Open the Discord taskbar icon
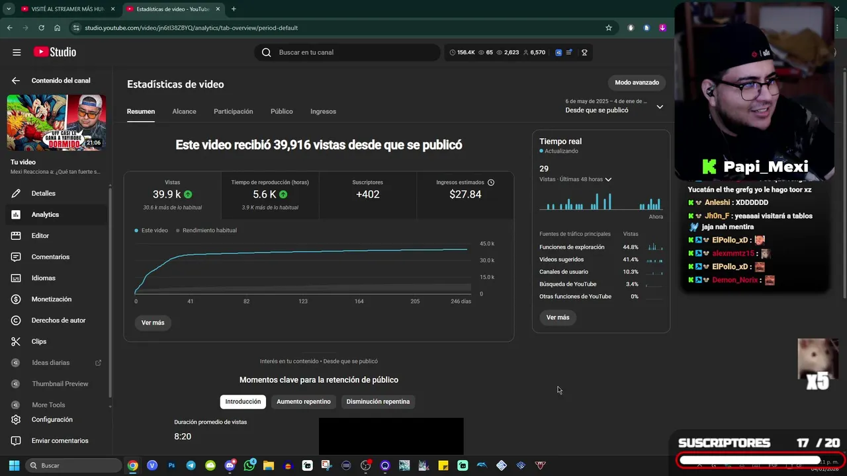This screenshot has height=476, width=847. (x=230, y=465)
